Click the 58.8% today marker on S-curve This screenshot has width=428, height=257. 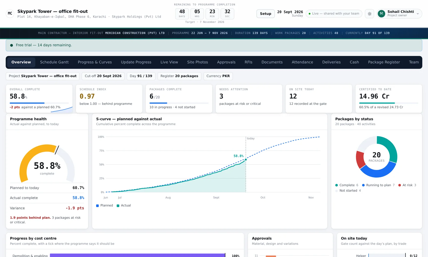point(246,159)
